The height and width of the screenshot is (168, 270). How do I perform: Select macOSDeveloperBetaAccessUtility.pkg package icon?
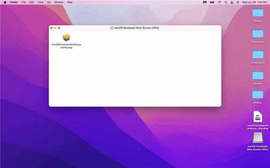66,37
